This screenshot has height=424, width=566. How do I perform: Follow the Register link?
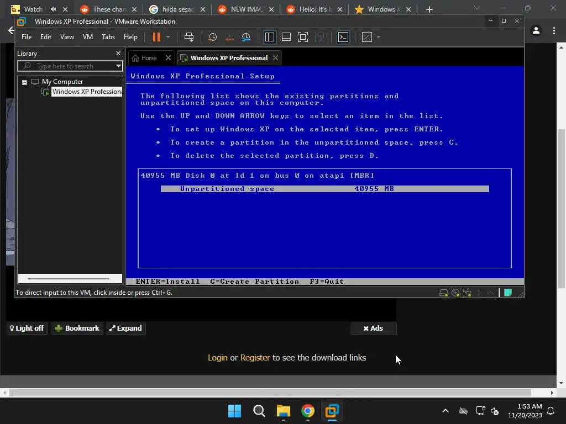[x=255, y=358]
